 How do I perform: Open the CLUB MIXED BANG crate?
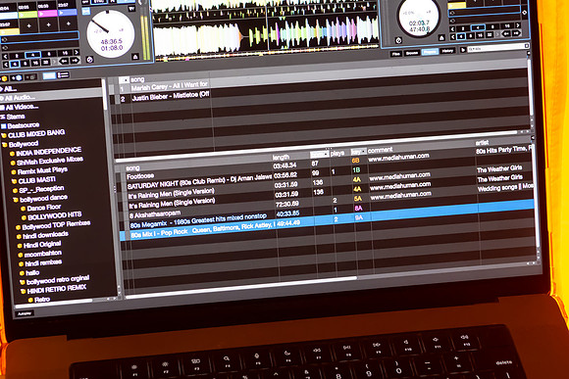[x=36, y=134]
